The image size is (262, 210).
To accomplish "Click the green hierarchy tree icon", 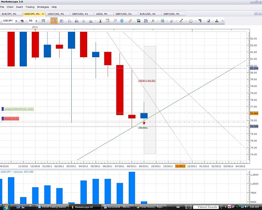I will click(x=217, y=21).
